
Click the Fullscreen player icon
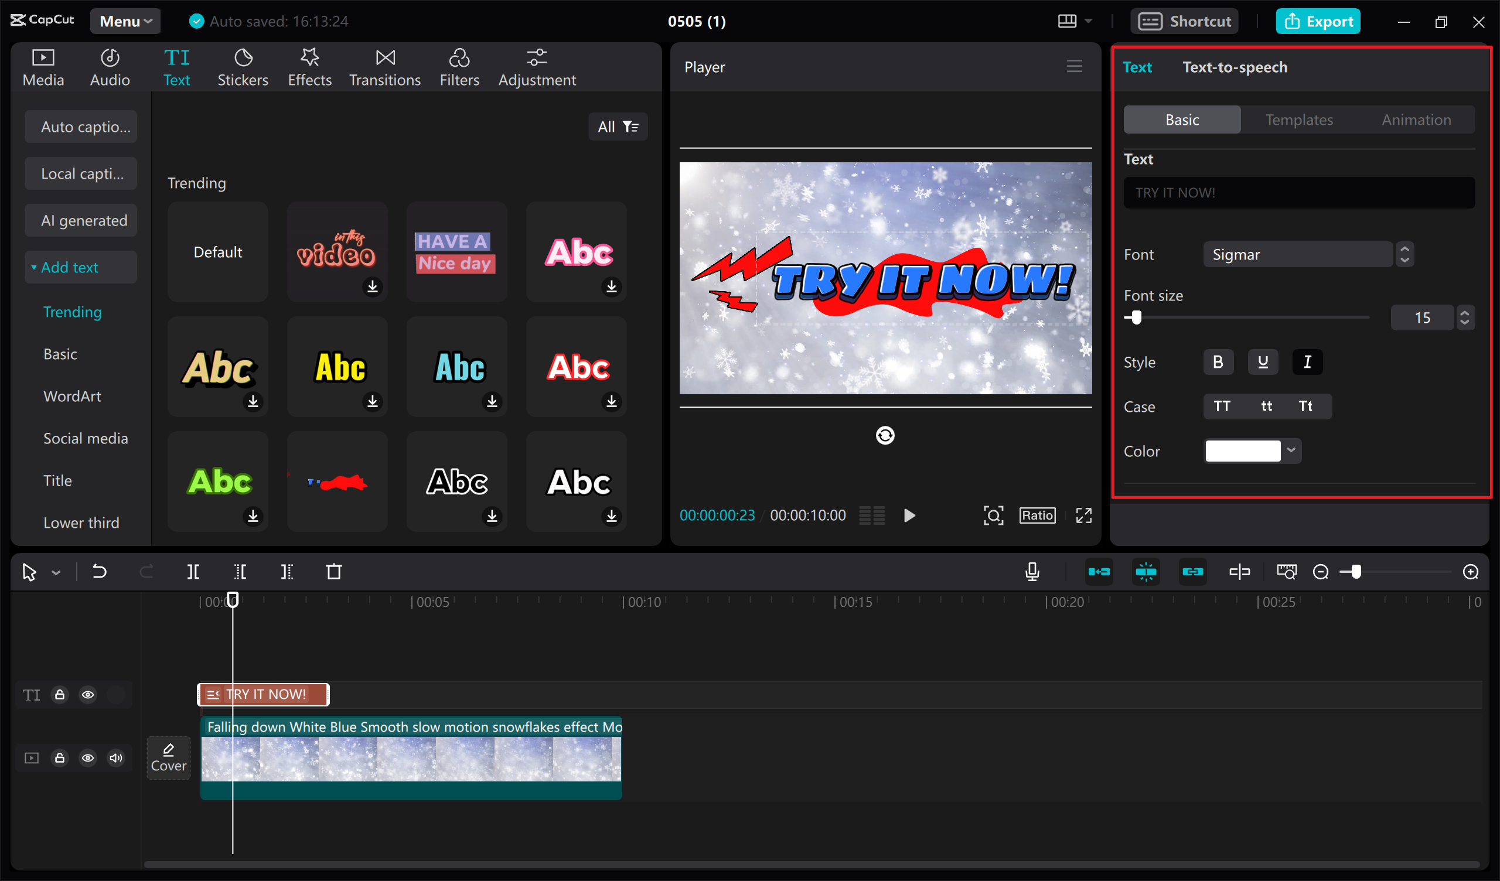point(1083,515)
